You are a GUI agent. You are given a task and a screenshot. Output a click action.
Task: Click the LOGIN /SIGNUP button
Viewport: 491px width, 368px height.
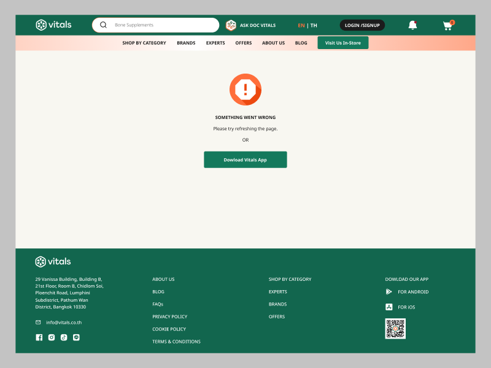362,25
